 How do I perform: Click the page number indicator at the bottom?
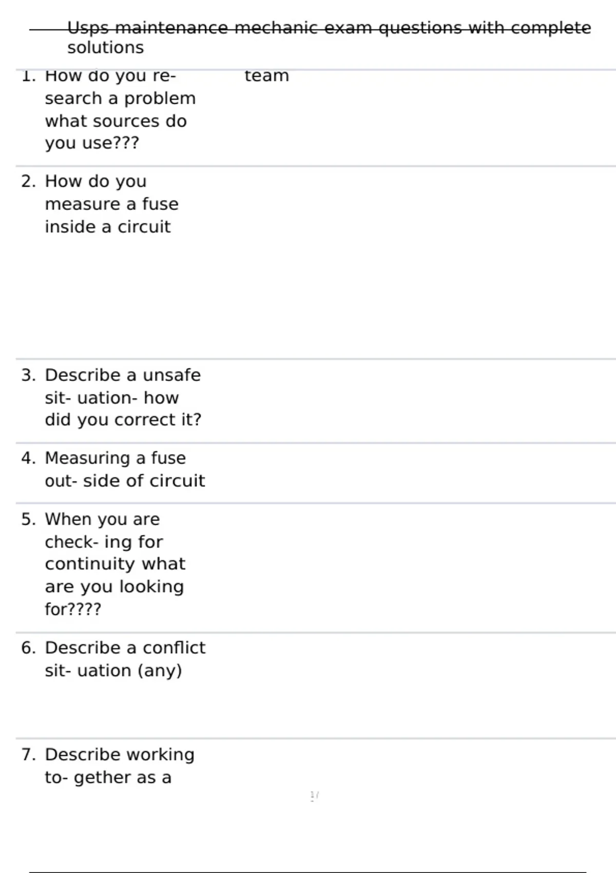[314, 796]
